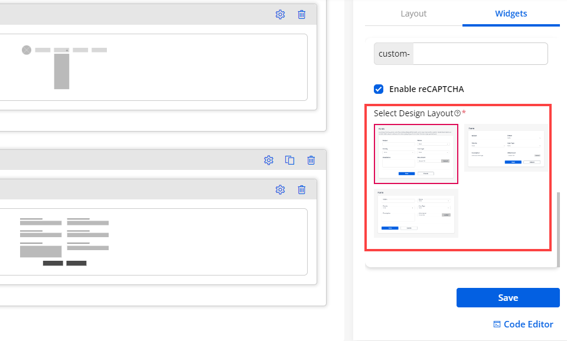This screenshot has height=341, width=567.
Task: Select the Widgets tab
Action: click(x=511, y=14)
